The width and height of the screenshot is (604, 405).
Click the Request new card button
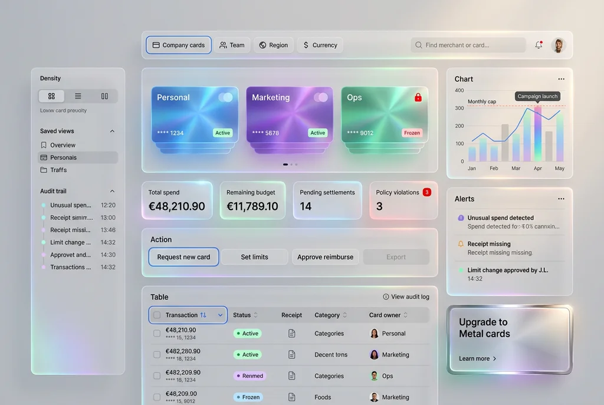click(x=183, y=257)
